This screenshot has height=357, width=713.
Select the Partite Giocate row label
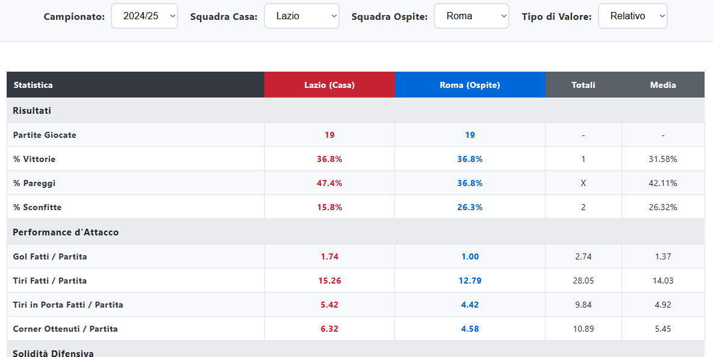click(x=45, y=135)
